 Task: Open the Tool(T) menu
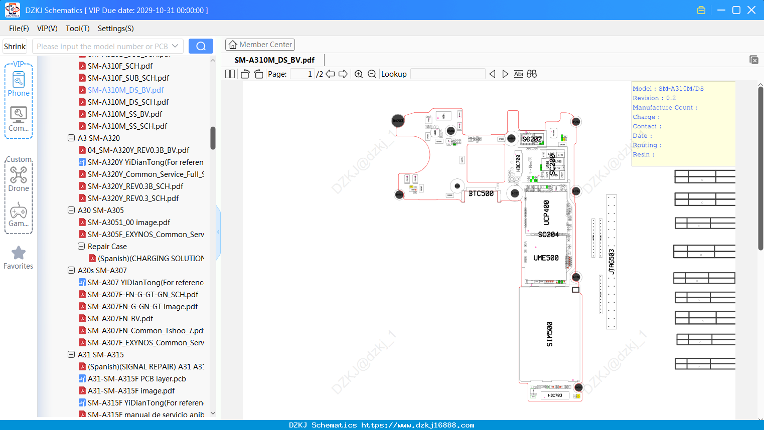[x=78, y=29]
